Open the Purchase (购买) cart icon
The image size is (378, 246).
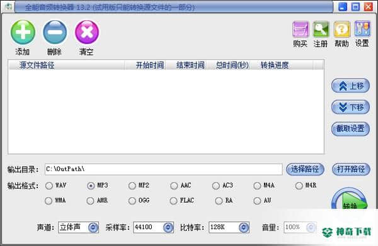coord(301,30)
